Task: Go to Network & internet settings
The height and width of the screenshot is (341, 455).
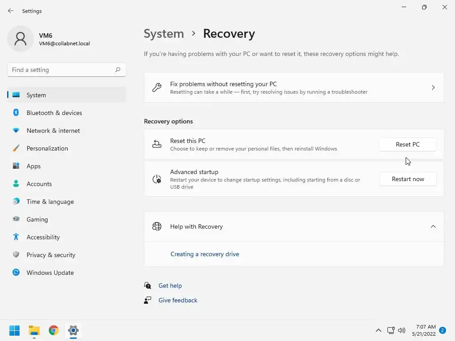Action: (53, 131)
